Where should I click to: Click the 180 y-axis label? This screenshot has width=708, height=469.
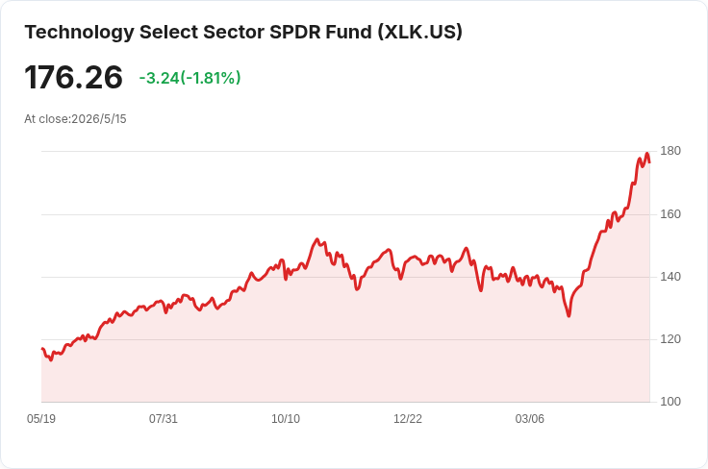pyautogui.click(x=670, y=151)
